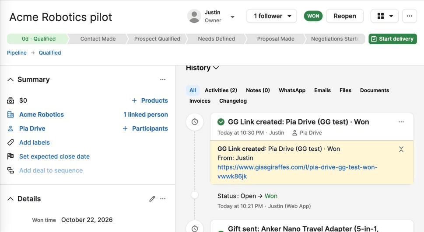Click the Pia Drive person tag in activity
The height and width of the screenshot is (232, 424).
(307, 133)
